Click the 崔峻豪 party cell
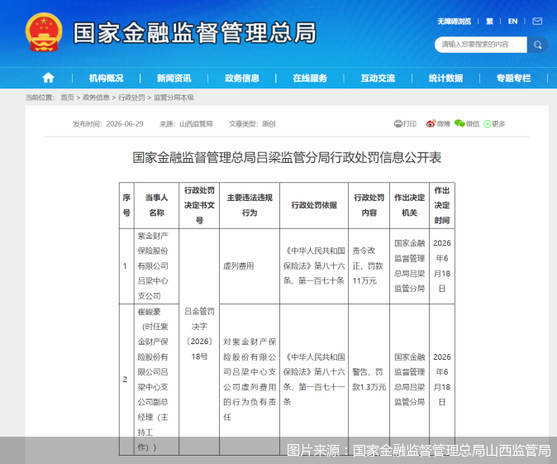The width and height of the screenshot is (557, 464). (156, 380)
